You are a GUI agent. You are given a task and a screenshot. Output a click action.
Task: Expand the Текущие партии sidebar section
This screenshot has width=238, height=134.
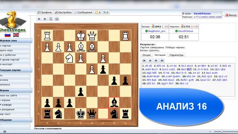pyautogui.click(x=16, y=70)
